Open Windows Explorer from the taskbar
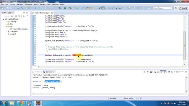 [x=12, y=103]
